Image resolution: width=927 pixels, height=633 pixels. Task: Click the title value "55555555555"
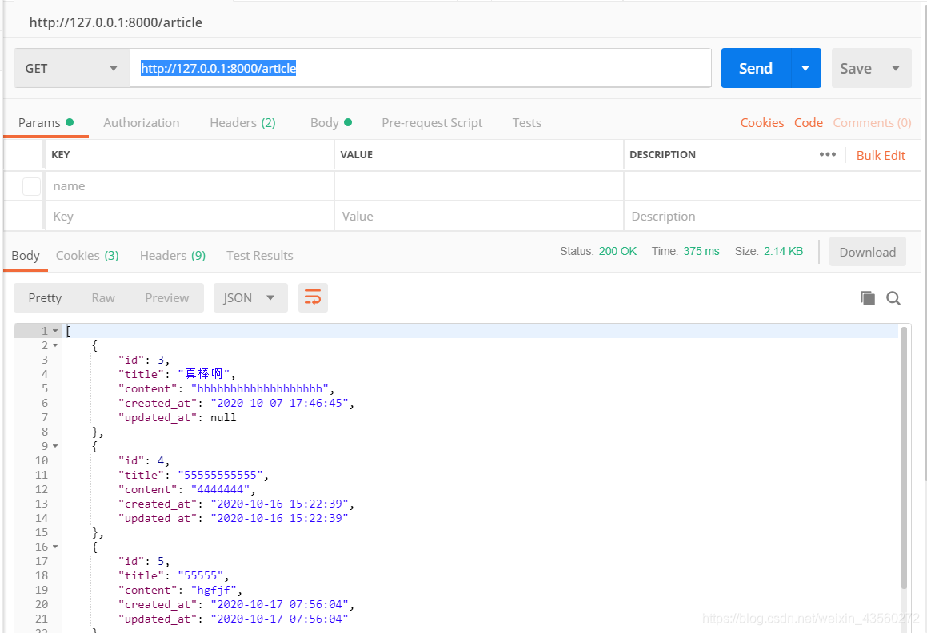pos(221,476)
